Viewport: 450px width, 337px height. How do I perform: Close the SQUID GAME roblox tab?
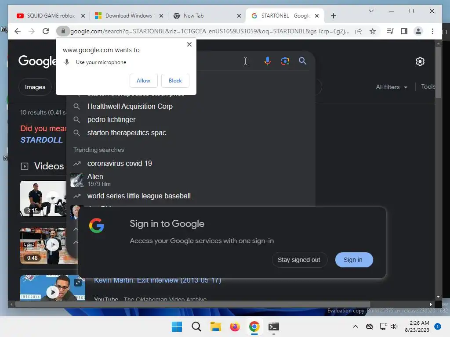(x=83, y=16)
